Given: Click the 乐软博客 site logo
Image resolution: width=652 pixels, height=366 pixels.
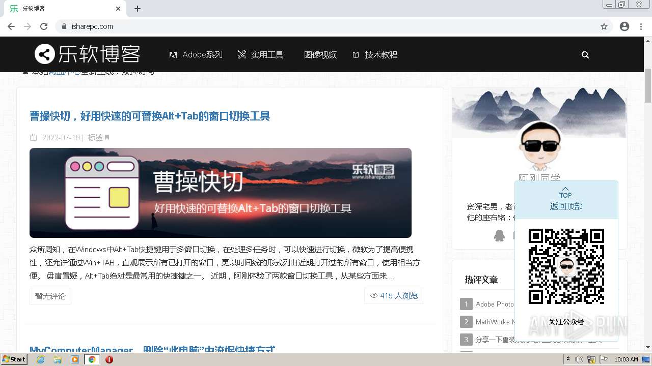Looking at the screenshot, I should pyautogui.click(x=87, y=54).
